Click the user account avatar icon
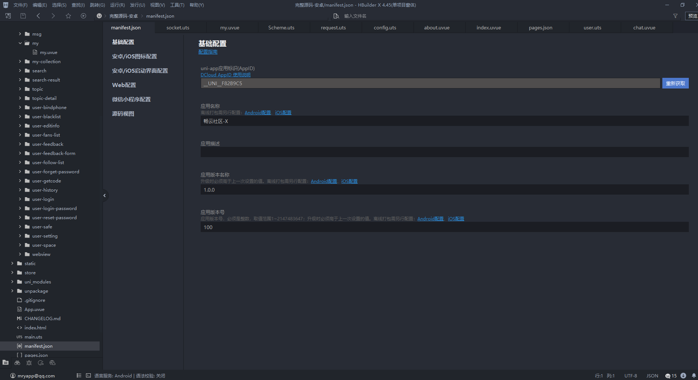This screenshot has height=380, width=698. (13, 376)
